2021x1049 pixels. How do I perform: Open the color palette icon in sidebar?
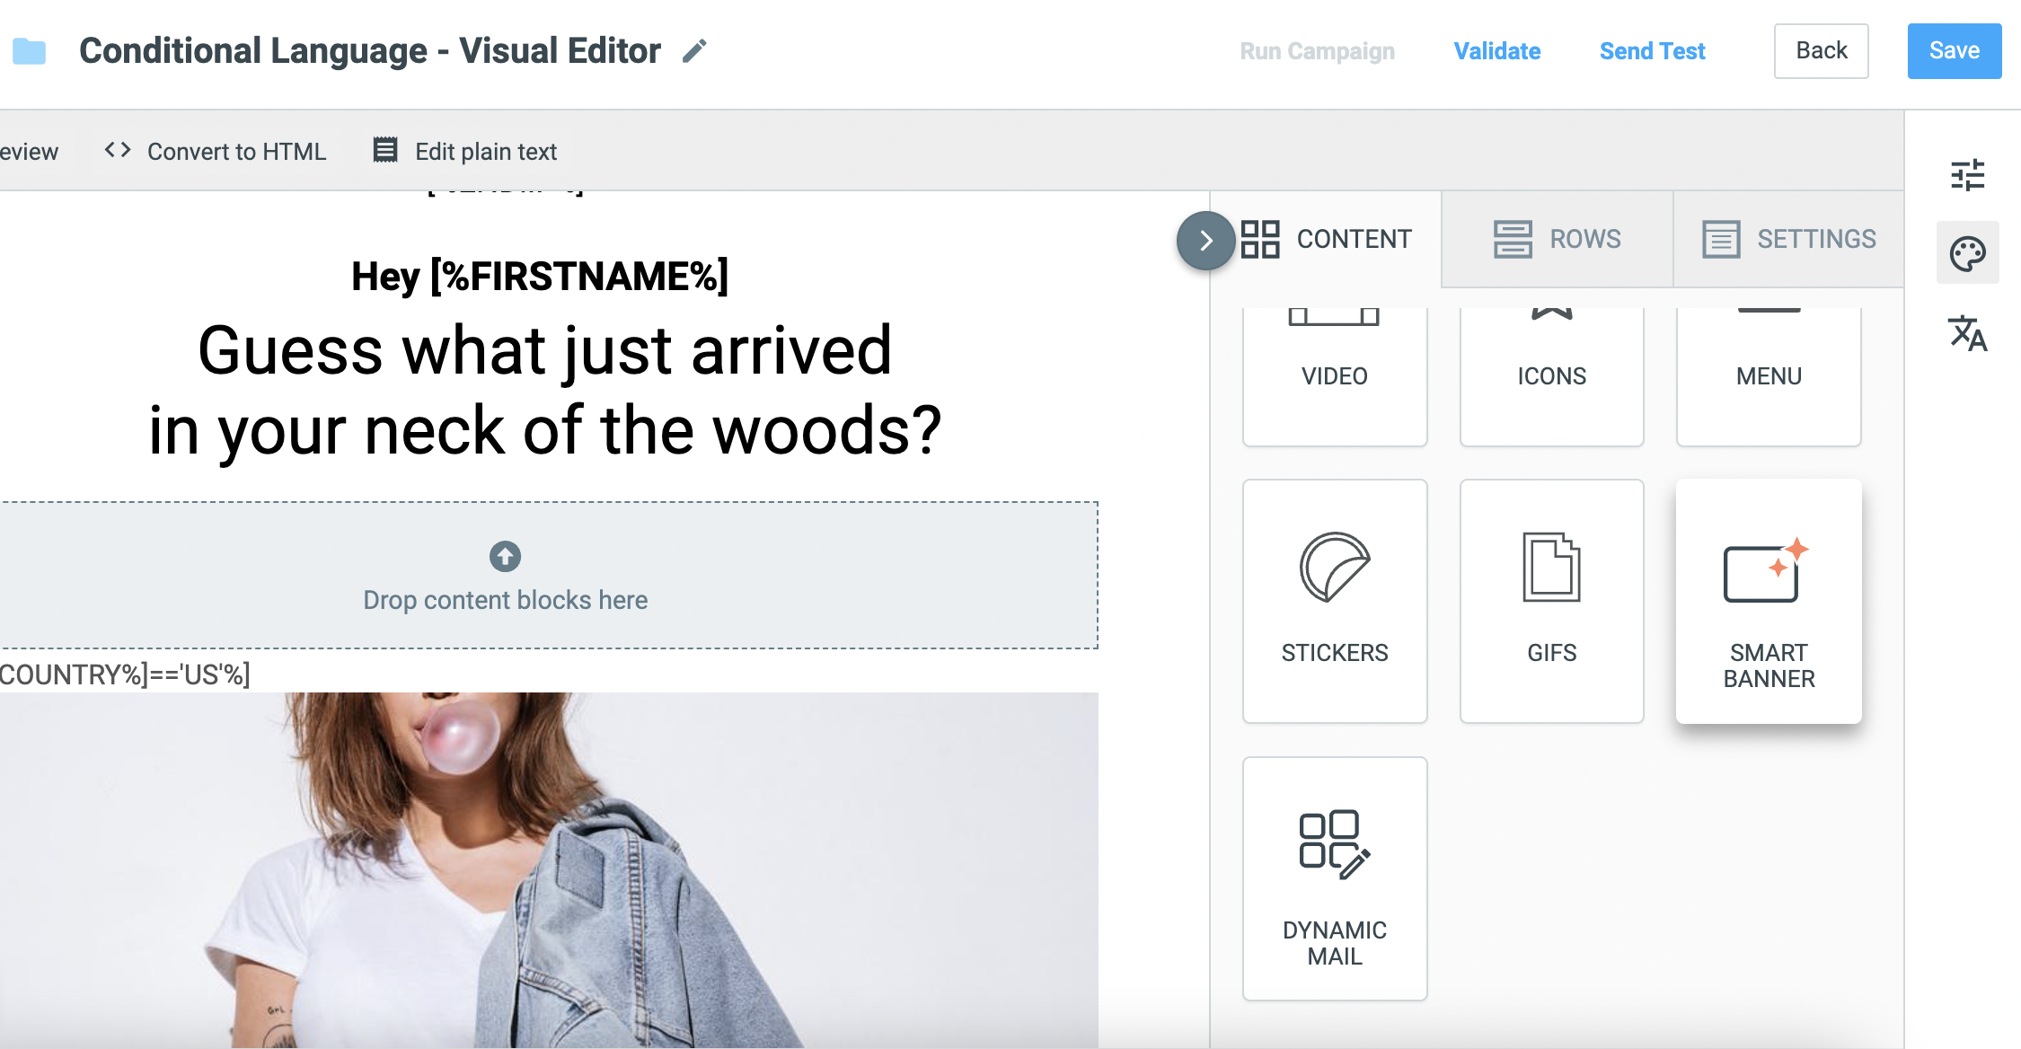click(x=1967, y=254)
